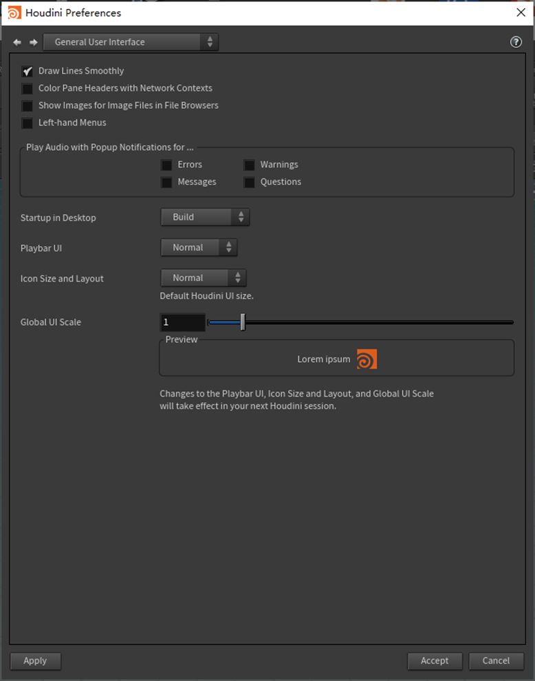Click the Houdini logo in title bar

(14, 12)
